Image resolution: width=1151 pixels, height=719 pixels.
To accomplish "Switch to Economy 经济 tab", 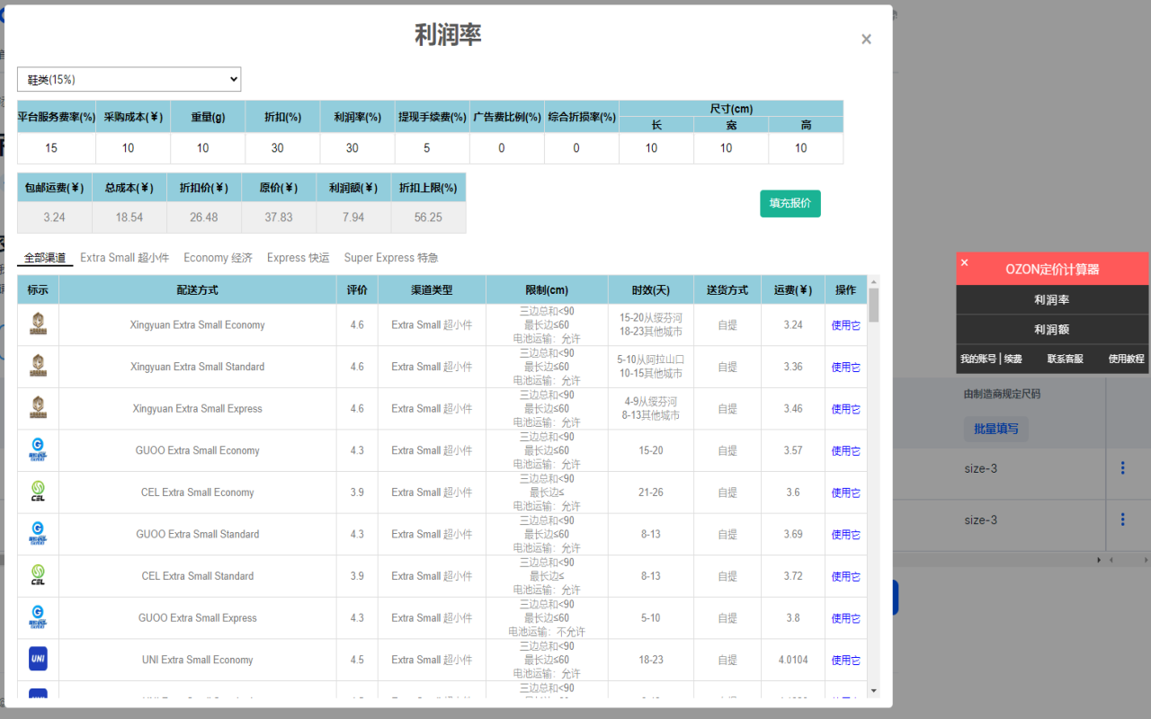I will pos(218,258).
